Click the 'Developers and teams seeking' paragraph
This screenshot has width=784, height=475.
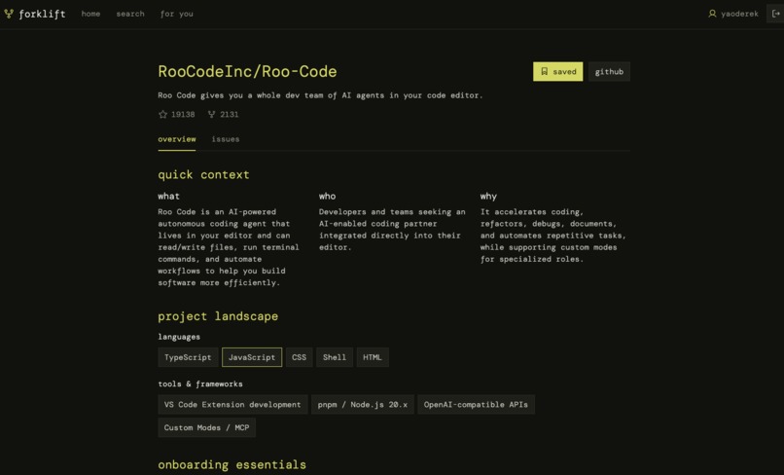point(392,230)
